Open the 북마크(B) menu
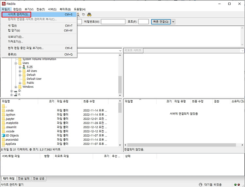The height and width of the screenshot is (187, 245). [x=65, y=9]
